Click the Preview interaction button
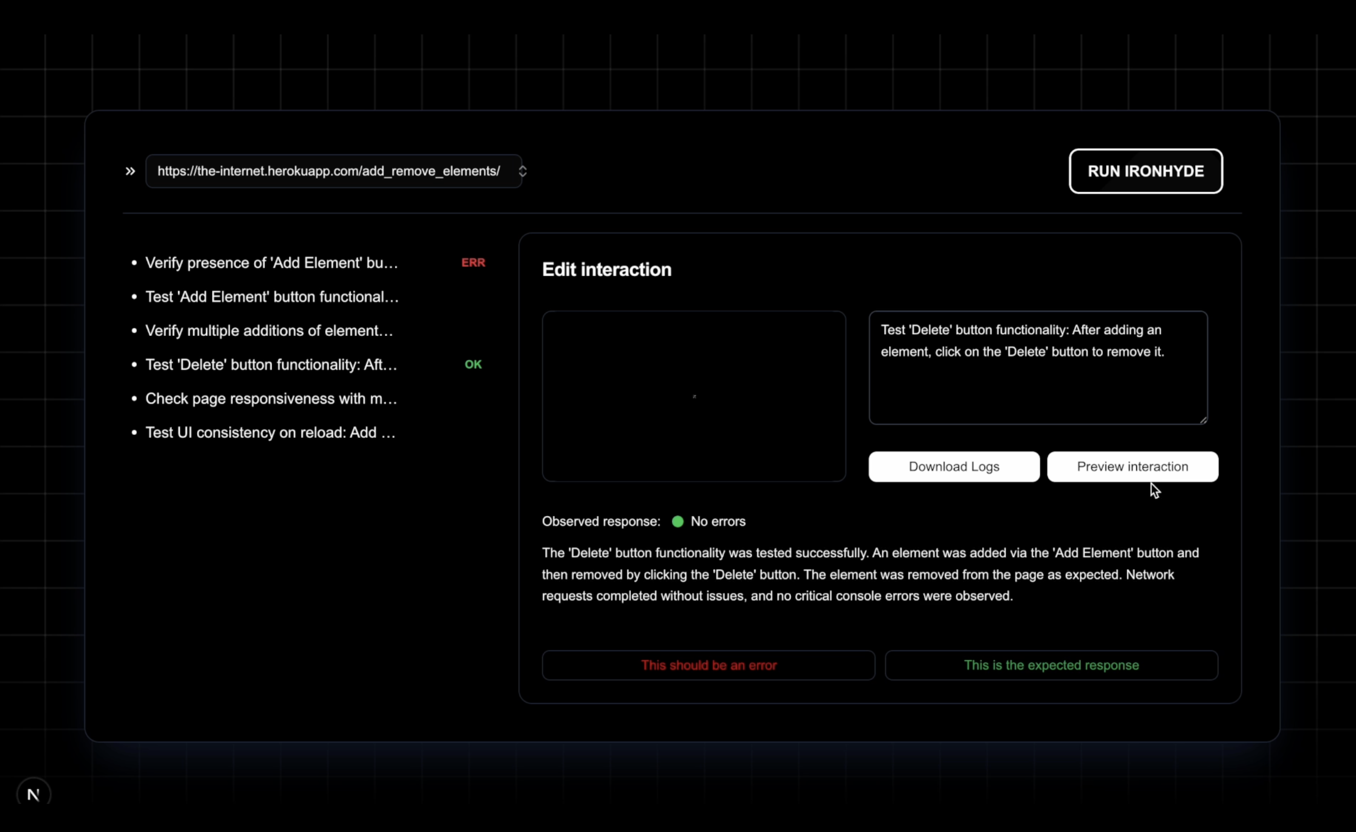Screen dimensions: 1356x832 coord(1132,466)
